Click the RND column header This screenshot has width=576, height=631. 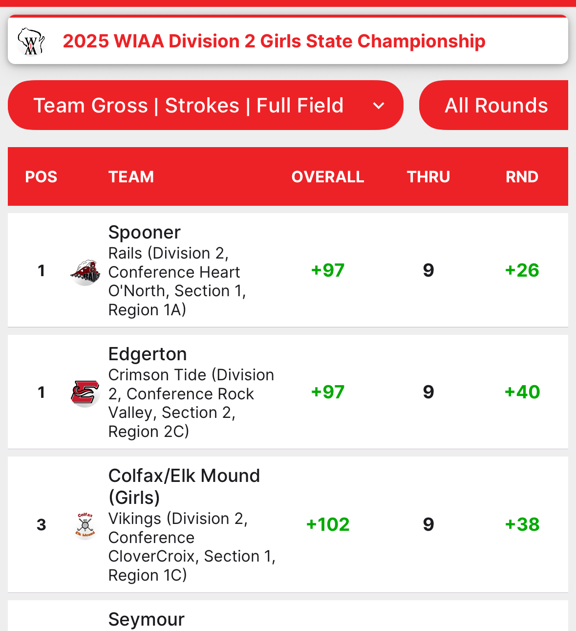[522, 177]
